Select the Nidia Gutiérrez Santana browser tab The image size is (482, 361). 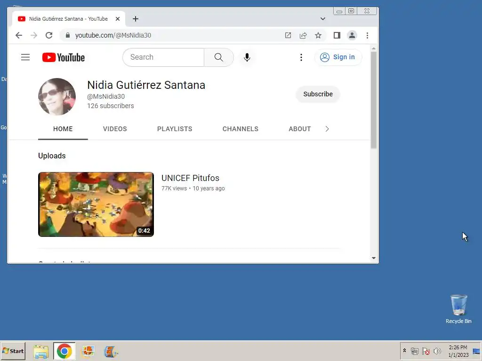click(x=69, y=19)
